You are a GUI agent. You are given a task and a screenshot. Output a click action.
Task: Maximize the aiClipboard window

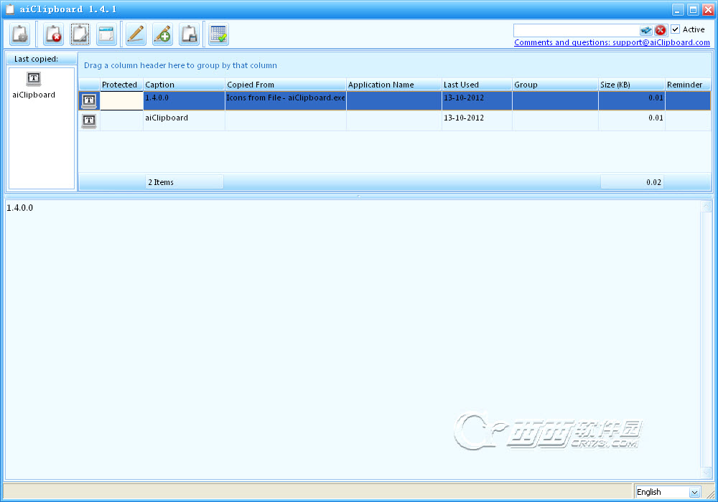(694, 9)
